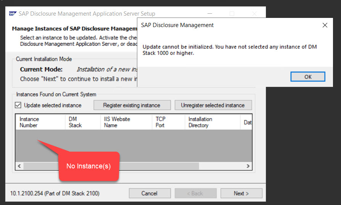
Task: Click the version text 10.1.2100.254
Action: click(x=27, y=193)
